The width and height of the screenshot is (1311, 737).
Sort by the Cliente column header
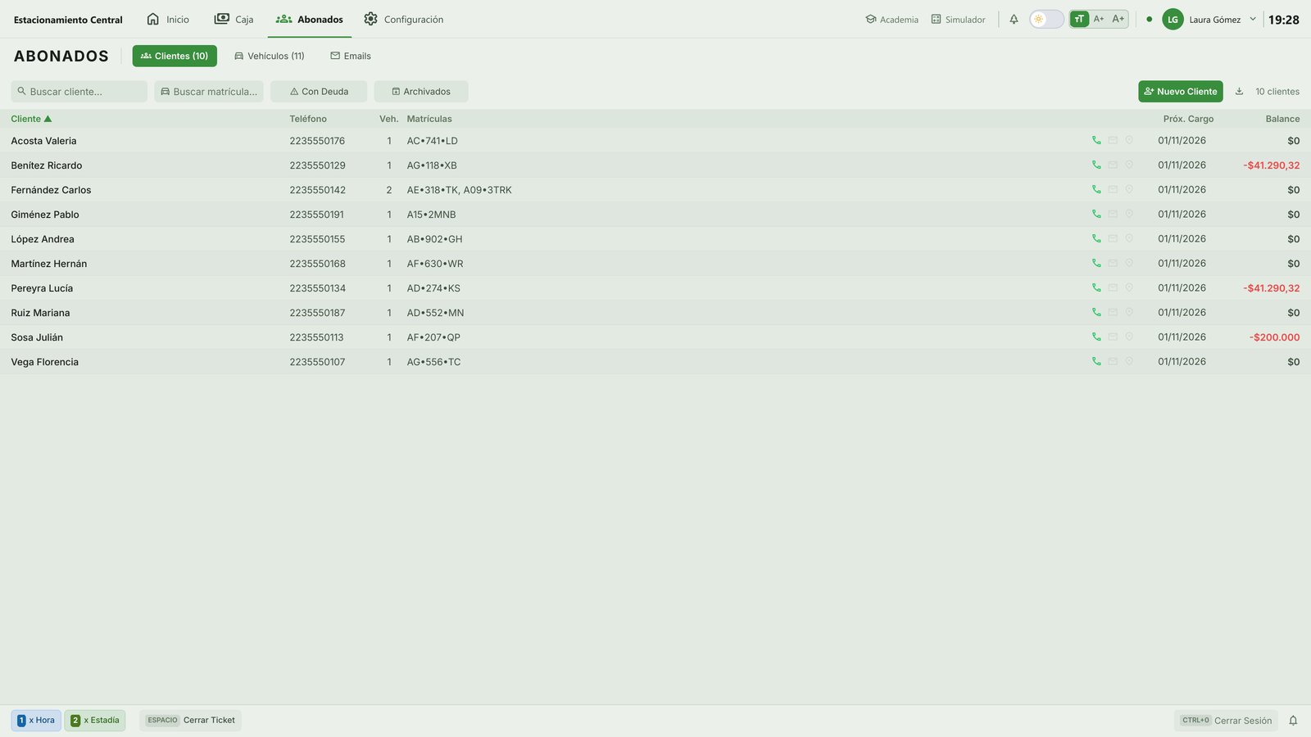coord(31,119)
